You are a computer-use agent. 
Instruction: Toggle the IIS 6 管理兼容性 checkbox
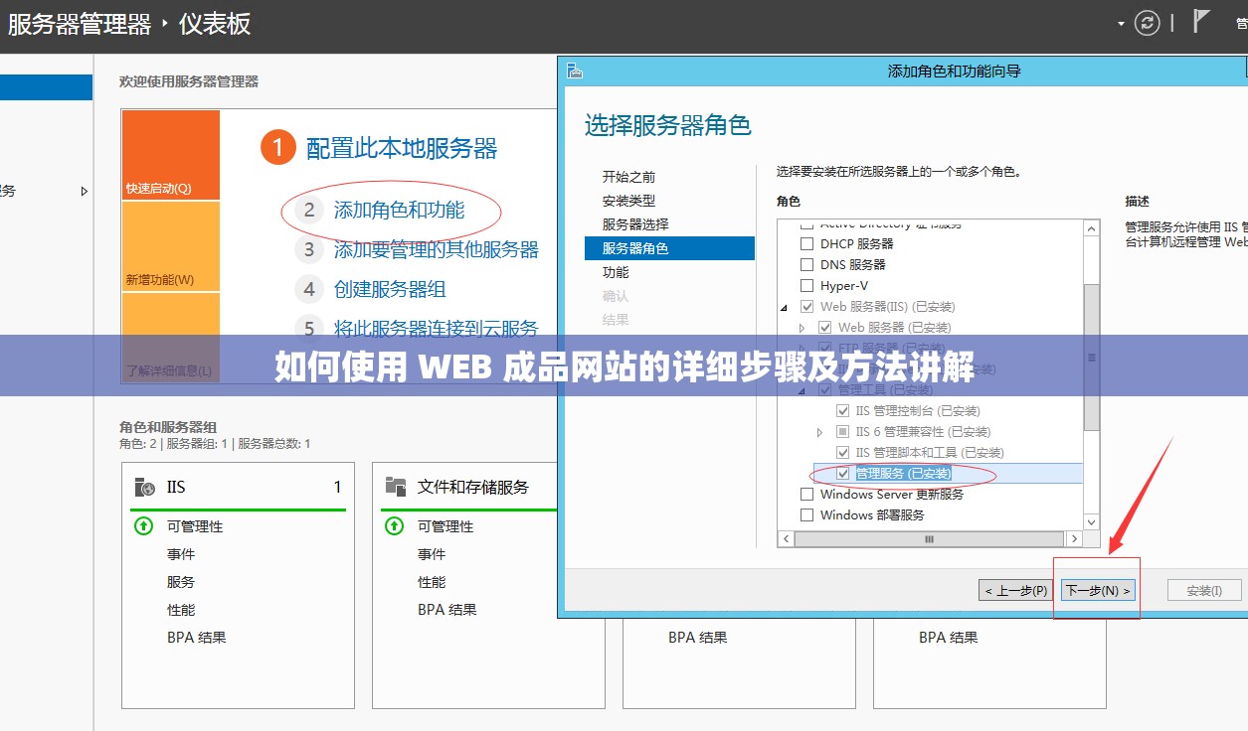point(843,431)
